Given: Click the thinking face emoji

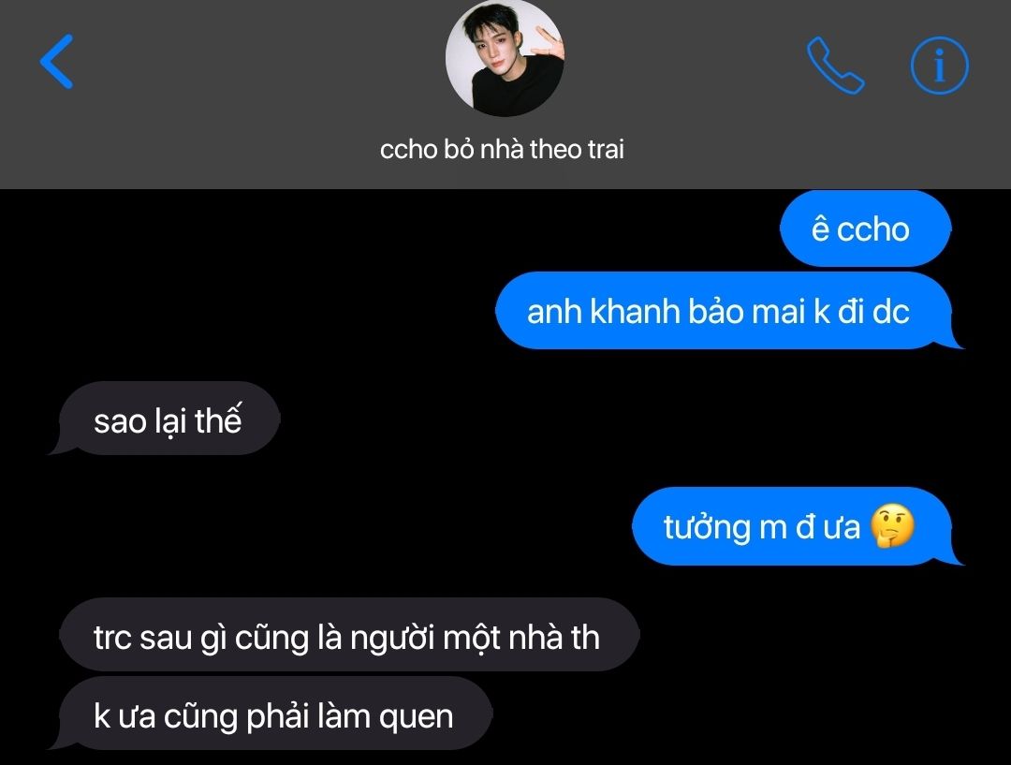Looking at the screenshot, I should tap(892, 526).
